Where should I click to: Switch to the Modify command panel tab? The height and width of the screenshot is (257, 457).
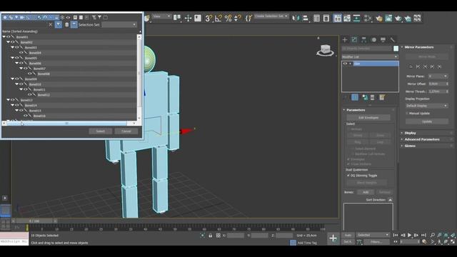tap(354, 40)
